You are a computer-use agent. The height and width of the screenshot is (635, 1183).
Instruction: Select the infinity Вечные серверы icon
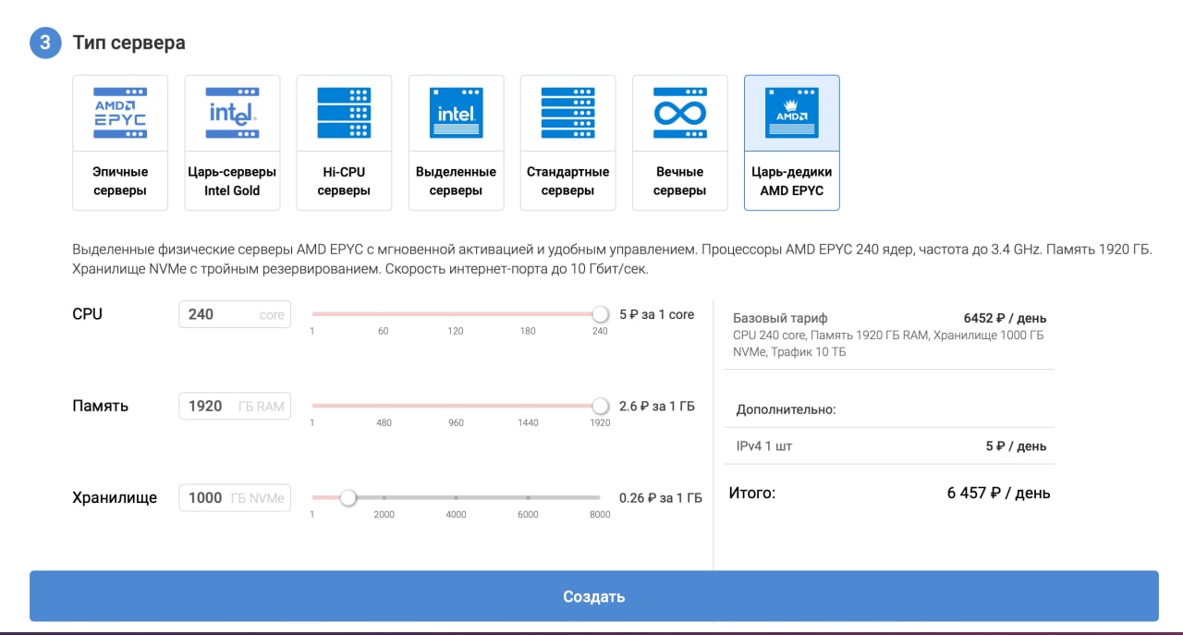click(x=679, y=113)
